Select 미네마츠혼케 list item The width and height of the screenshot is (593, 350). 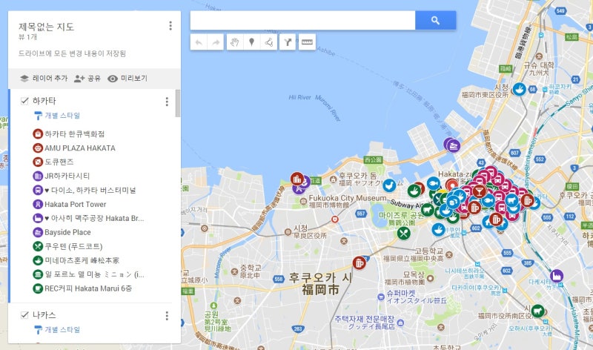tap(82, 260)
